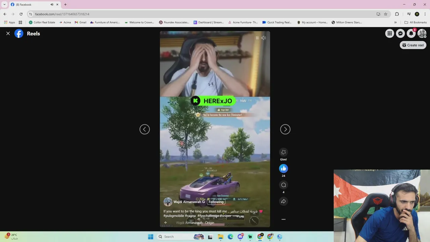Open the Windows Start menu

pyautogui.click(x=150, y=237)
